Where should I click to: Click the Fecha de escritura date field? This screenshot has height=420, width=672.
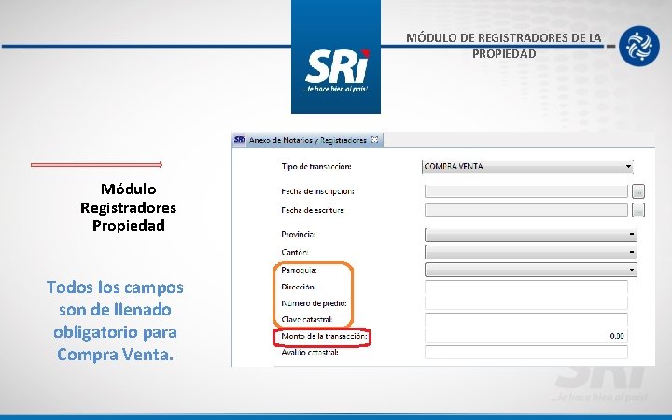point(526,210)
